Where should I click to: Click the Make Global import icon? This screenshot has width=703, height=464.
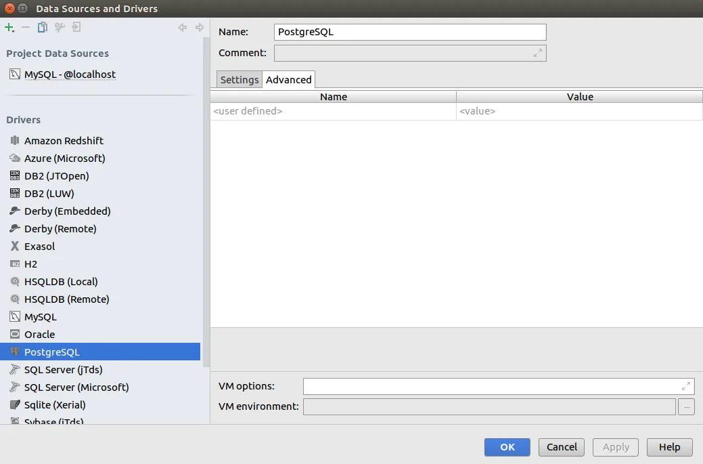click(x=76, y=27)
